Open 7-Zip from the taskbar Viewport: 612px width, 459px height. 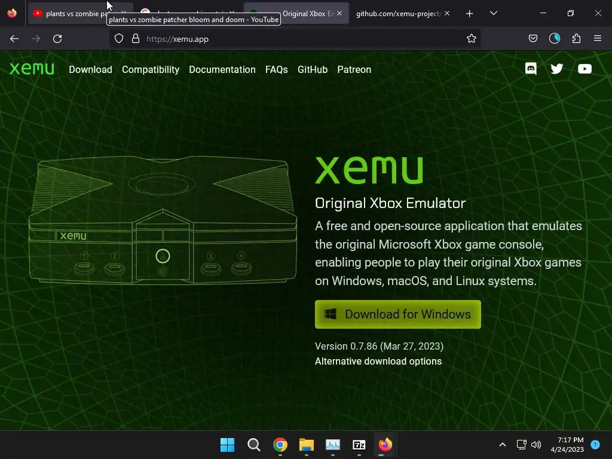[x=359, y=445]
